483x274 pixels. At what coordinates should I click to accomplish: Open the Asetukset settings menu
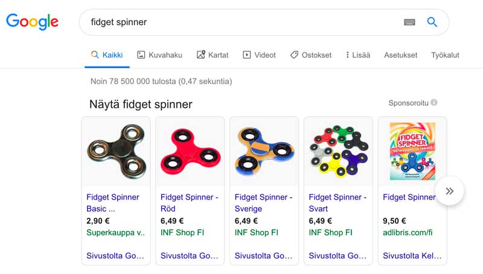click(x=400, y=55)
